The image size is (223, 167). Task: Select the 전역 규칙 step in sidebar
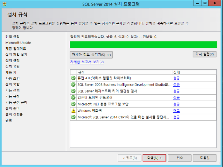point(13,37)
